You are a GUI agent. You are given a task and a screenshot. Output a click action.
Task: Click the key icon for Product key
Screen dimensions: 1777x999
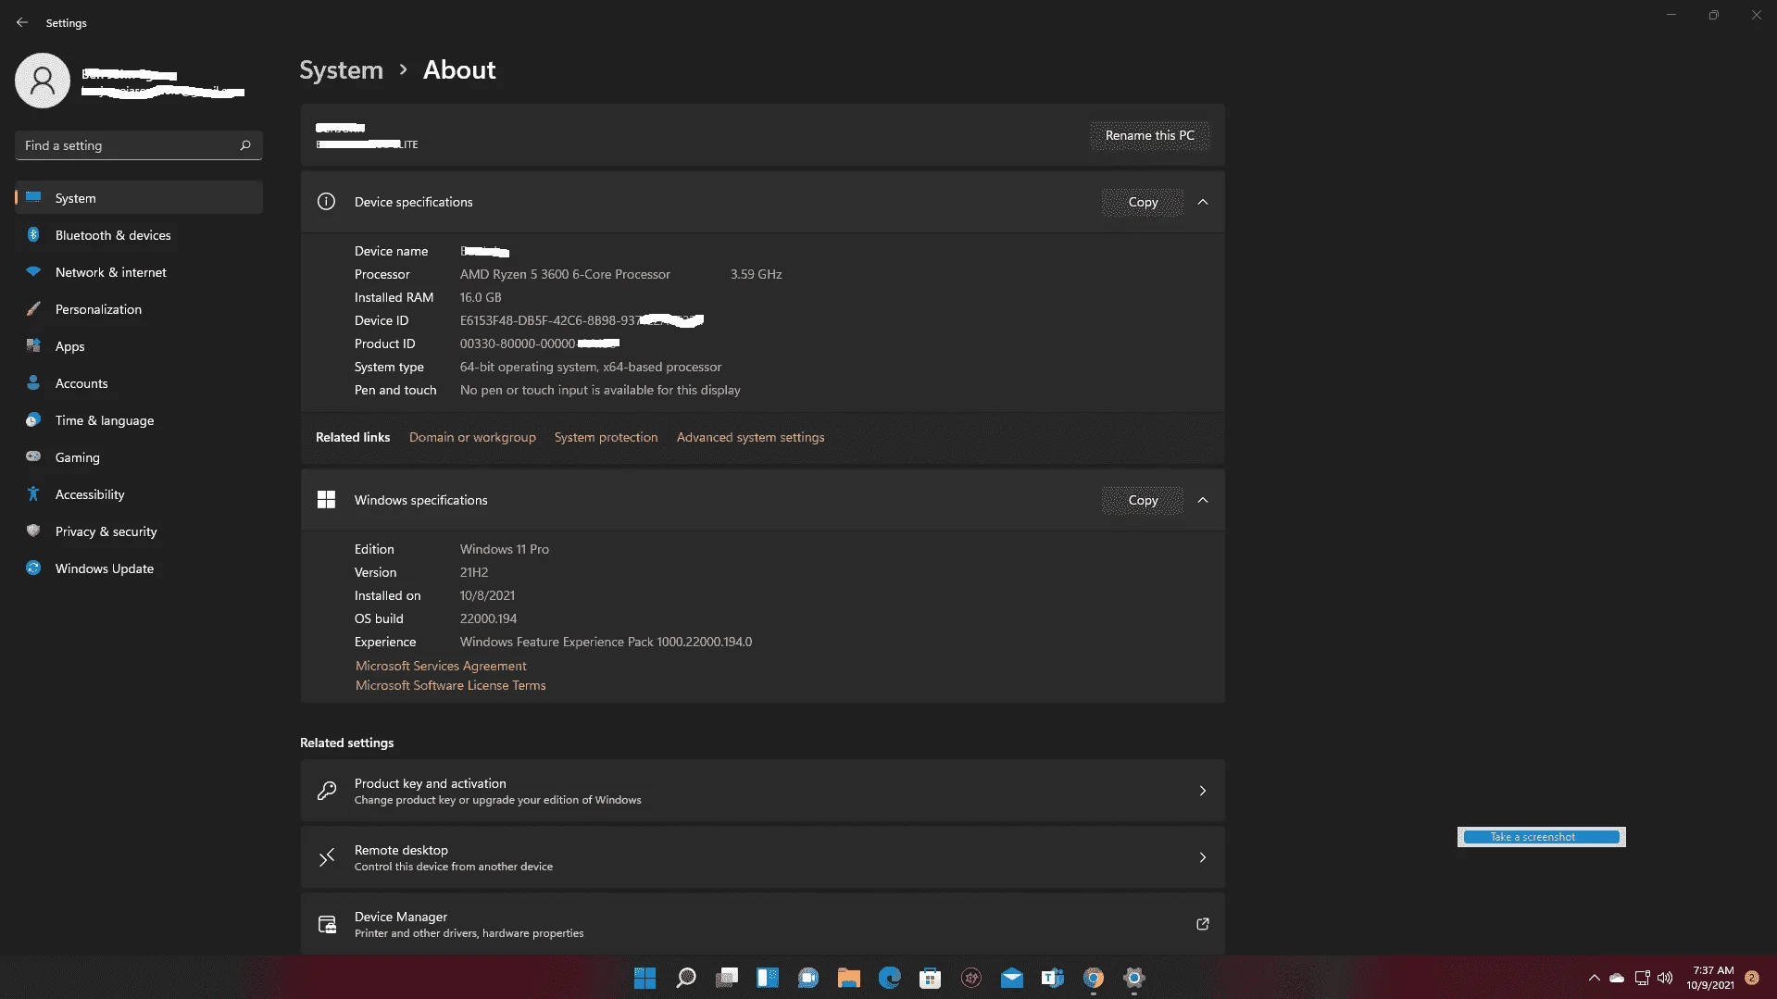pos(327,791)
